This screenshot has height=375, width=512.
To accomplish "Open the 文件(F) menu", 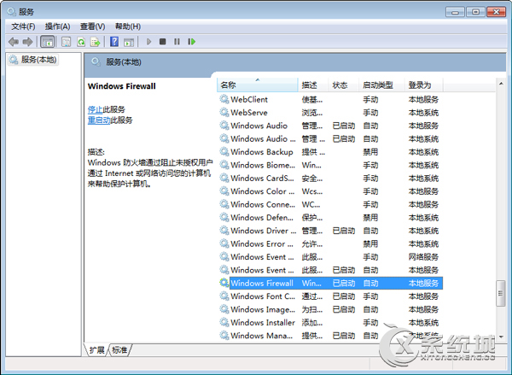I will (23, 26).
